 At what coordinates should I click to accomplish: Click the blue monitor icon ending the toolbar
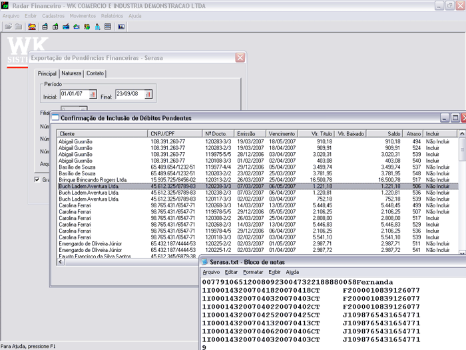121,27
